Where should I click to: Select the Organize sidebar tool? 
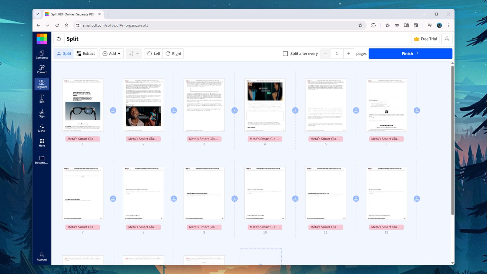click(42, 84)
